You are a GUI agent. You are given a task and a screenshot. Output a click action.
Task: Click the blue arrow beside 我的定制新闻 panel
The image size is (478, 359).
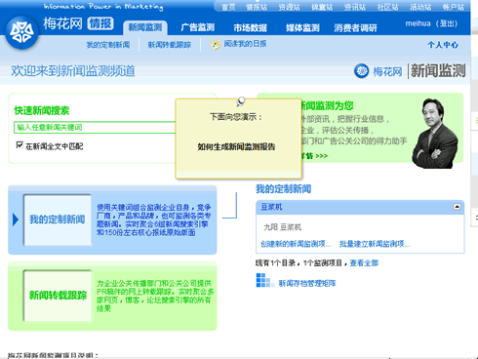tap(16, 219)
